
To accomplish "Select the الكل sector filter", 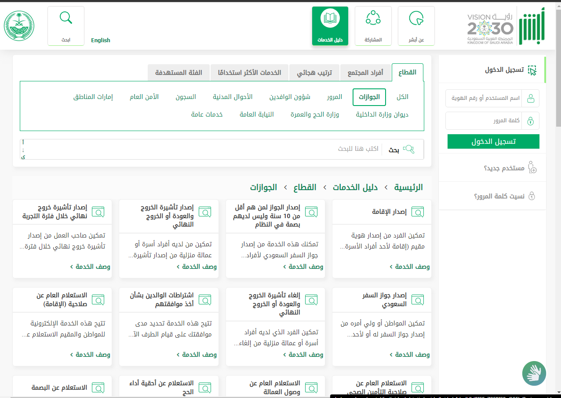I will (402, 97).
